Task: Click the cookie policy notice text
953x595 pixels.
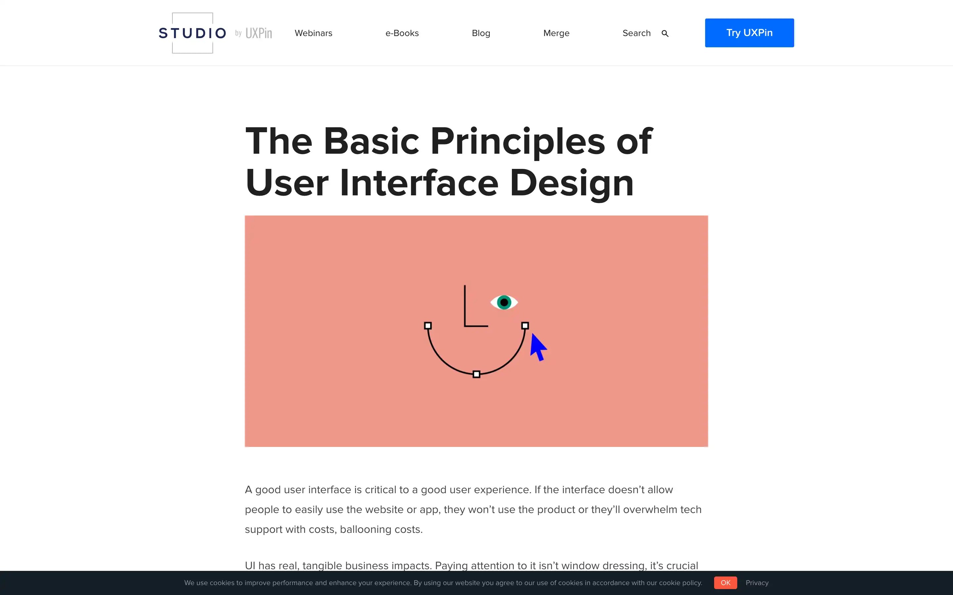Action: pyautogui.click(x=443, y=583)
